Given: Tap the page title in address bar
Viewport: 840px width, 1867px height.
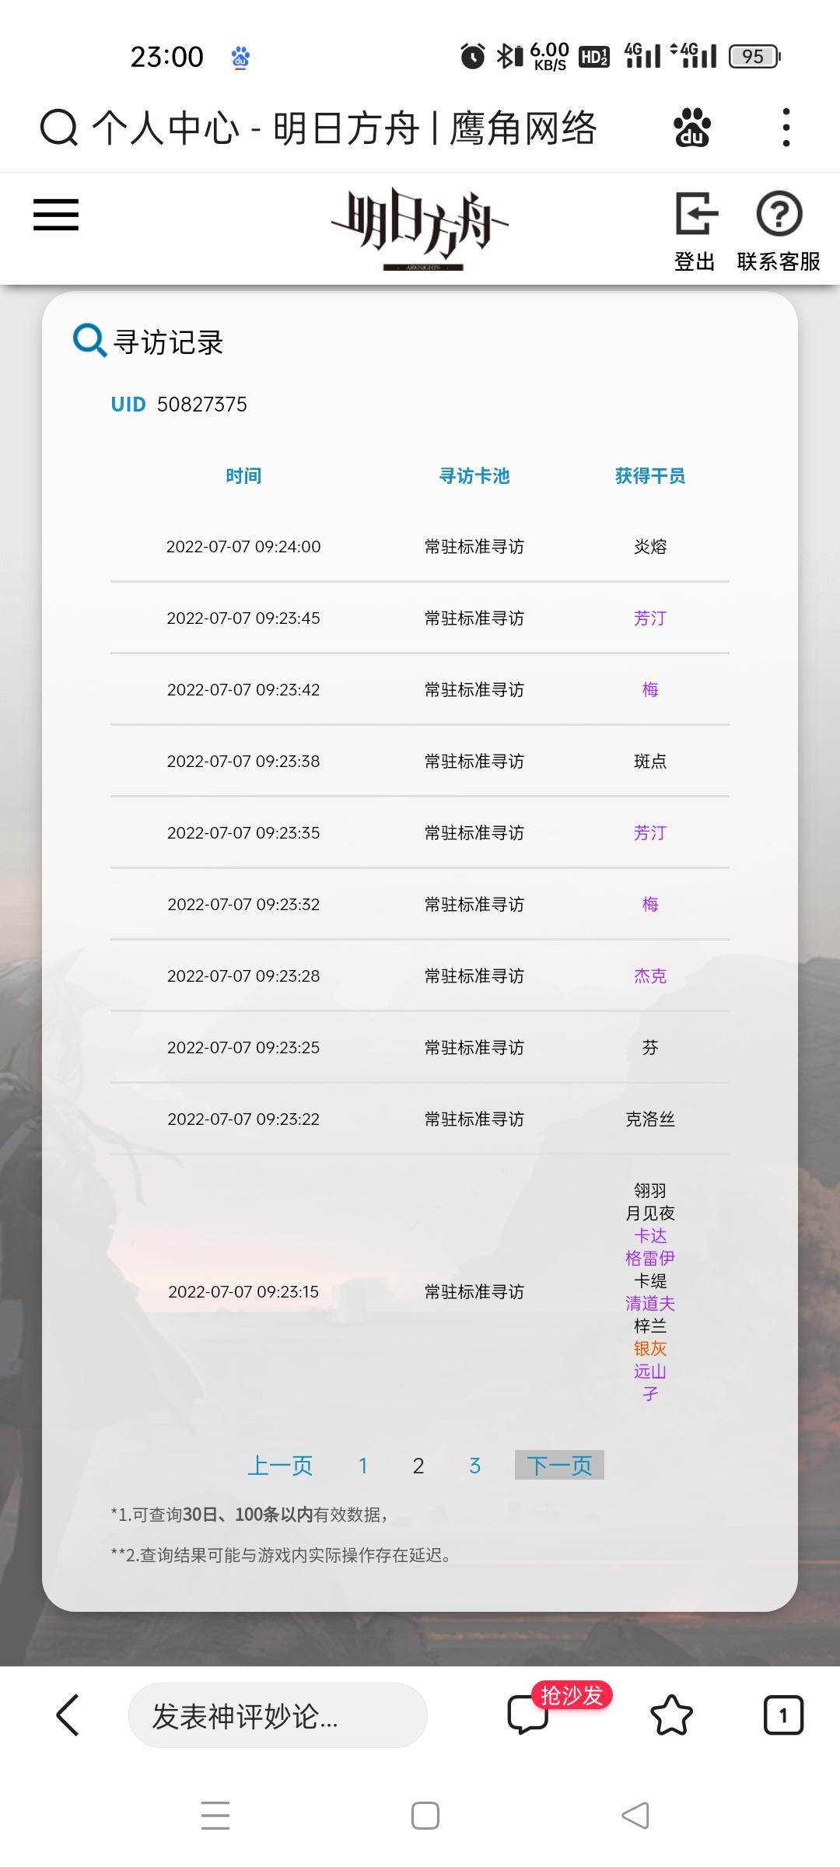Looking at the screenshot, I should click(x=345, y=128).
